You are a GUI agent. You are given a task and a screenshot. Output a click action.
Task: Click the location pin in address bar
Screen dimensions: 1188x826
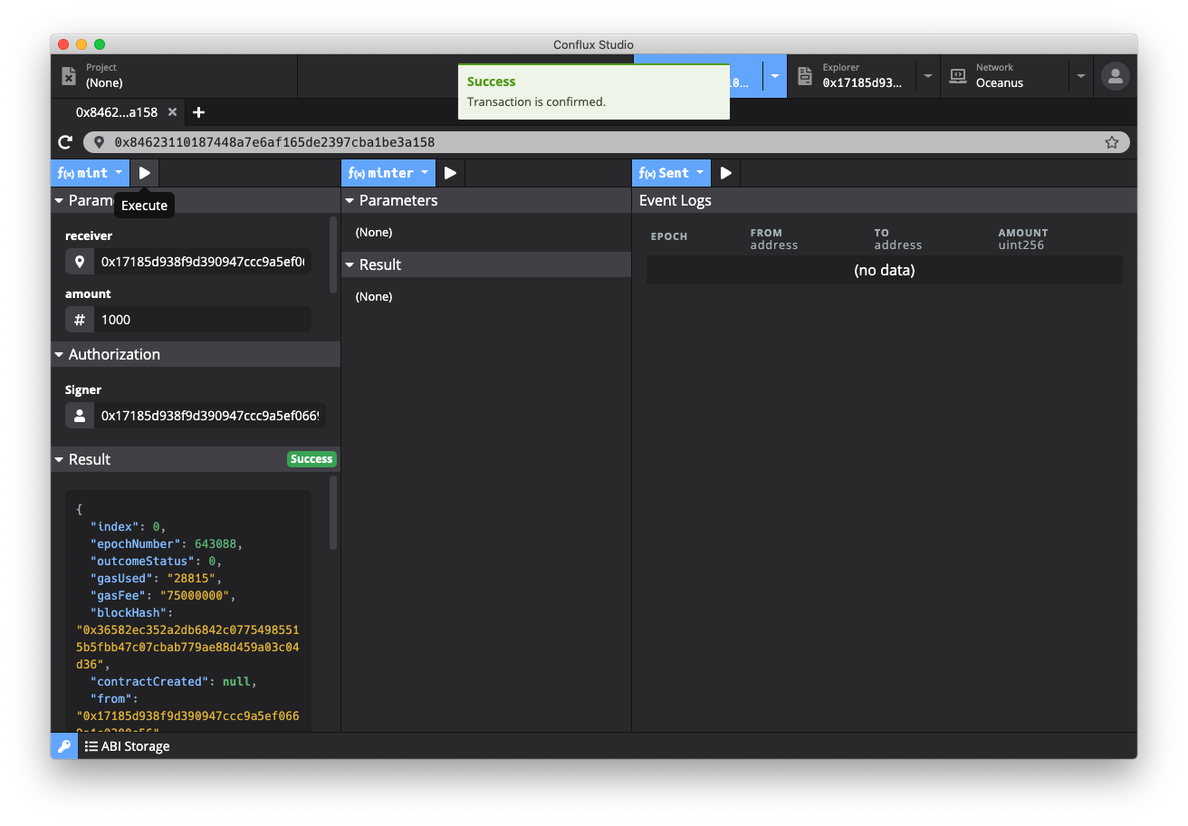click(99, 142)
